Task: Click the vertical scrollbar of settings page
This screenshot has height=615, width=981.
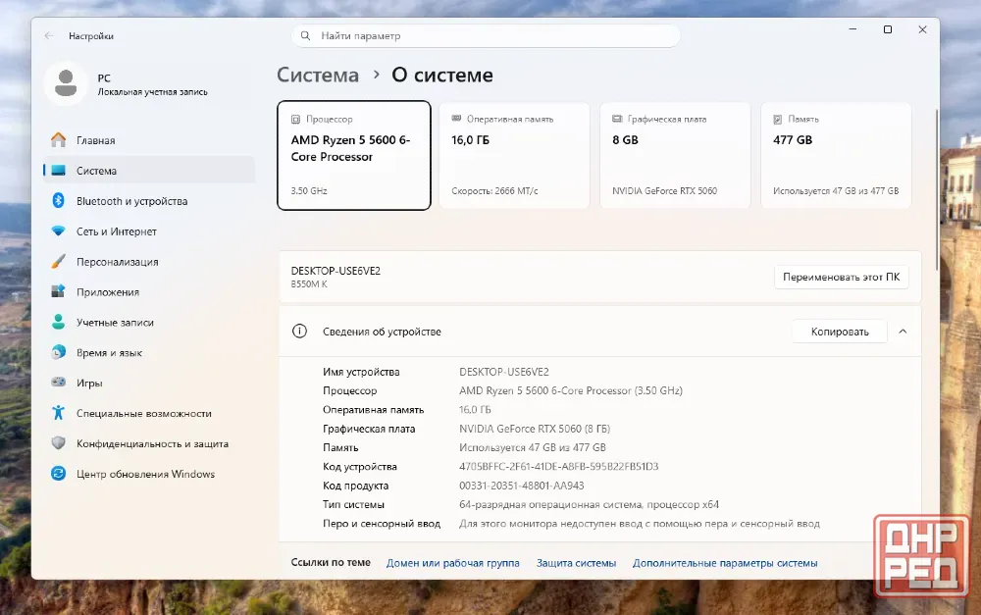Action: click(x=937, y=189)
